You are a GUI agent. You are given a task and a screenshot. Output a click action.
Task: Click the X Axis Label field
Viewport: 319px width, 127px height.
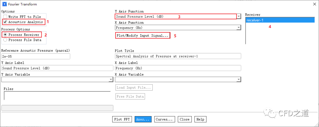click(178, 68)
